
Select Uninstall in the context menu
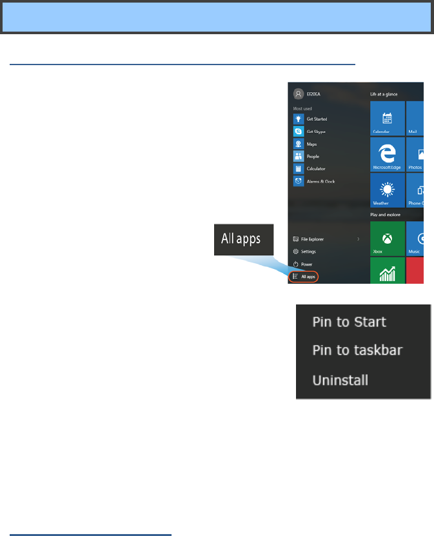(x=340, y=380)
